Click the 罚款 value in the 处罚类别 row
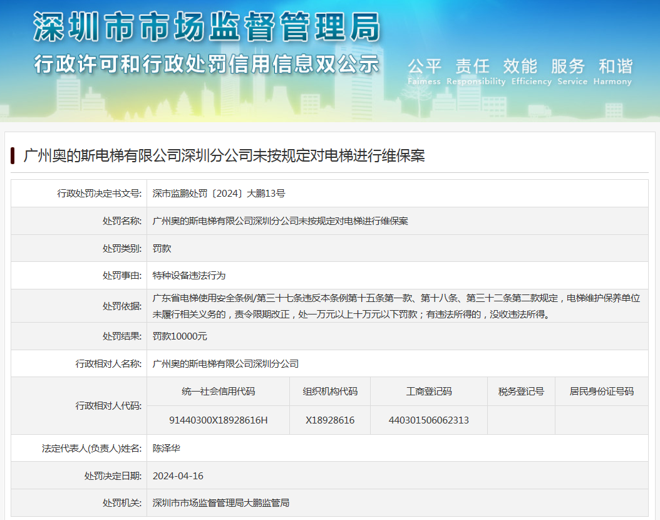This screenshot has height=520, width=660. [162, 249]
